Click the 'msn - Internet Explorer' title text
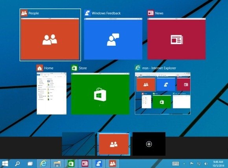The height and width of the screenshot is (168, 228). coord(159,68)
